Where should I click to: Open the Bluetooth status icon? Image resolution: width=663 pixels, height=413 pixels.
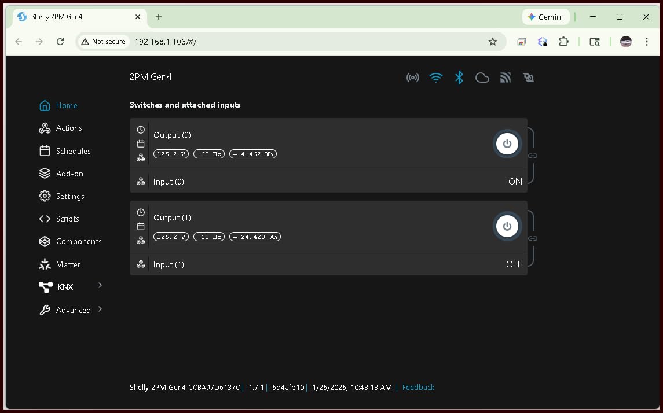coord(459,78)
